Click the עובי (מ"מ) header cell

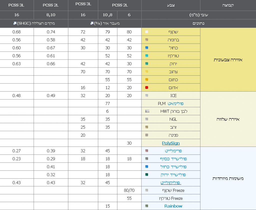tap(199, 15)
